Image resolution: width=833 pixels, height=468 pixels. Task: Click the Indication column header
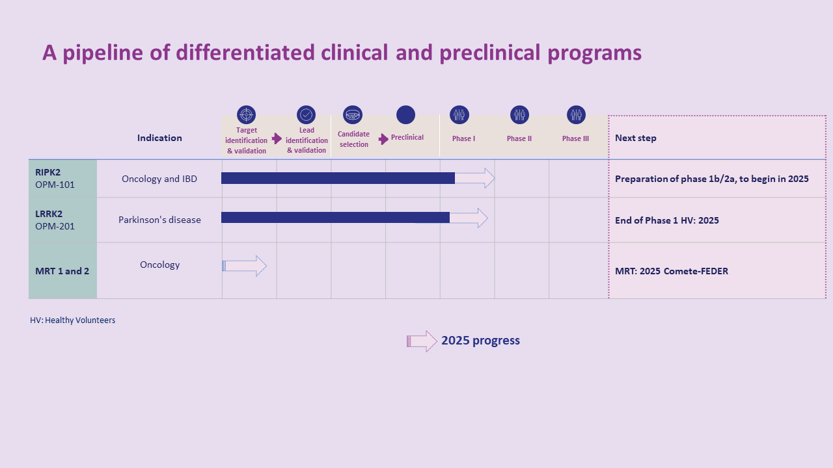(x=159, y=138)
